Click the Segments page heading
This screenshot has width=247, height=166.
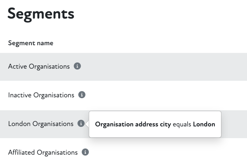pos(41,14)
